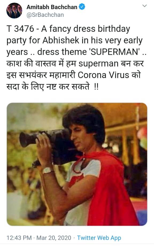Click the blue verified badge
Viewport: 154px width, 247px height.
(x=82, y=7)
